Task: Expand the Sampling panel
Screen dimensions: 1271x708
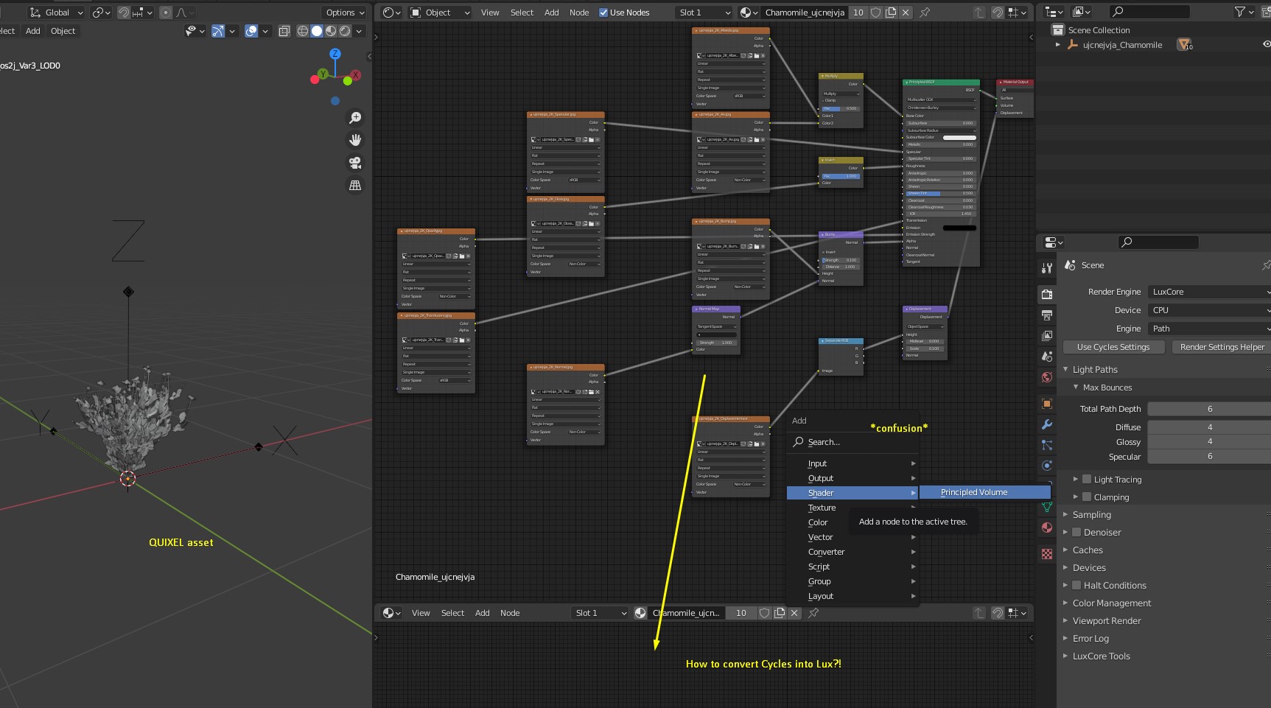Action: (1091, 515)
